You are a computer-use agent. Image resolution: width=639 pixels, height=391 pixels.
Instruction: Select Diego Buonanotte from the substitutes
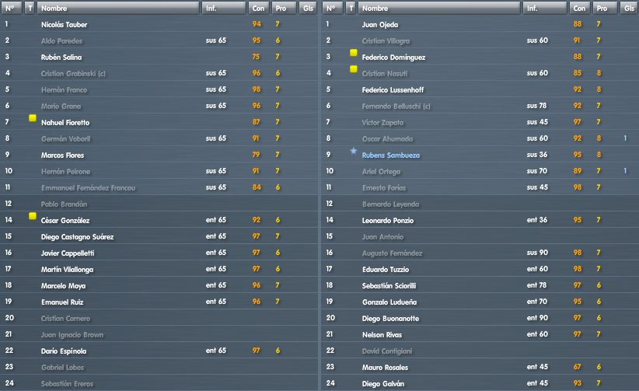click(x=480, y=318)
